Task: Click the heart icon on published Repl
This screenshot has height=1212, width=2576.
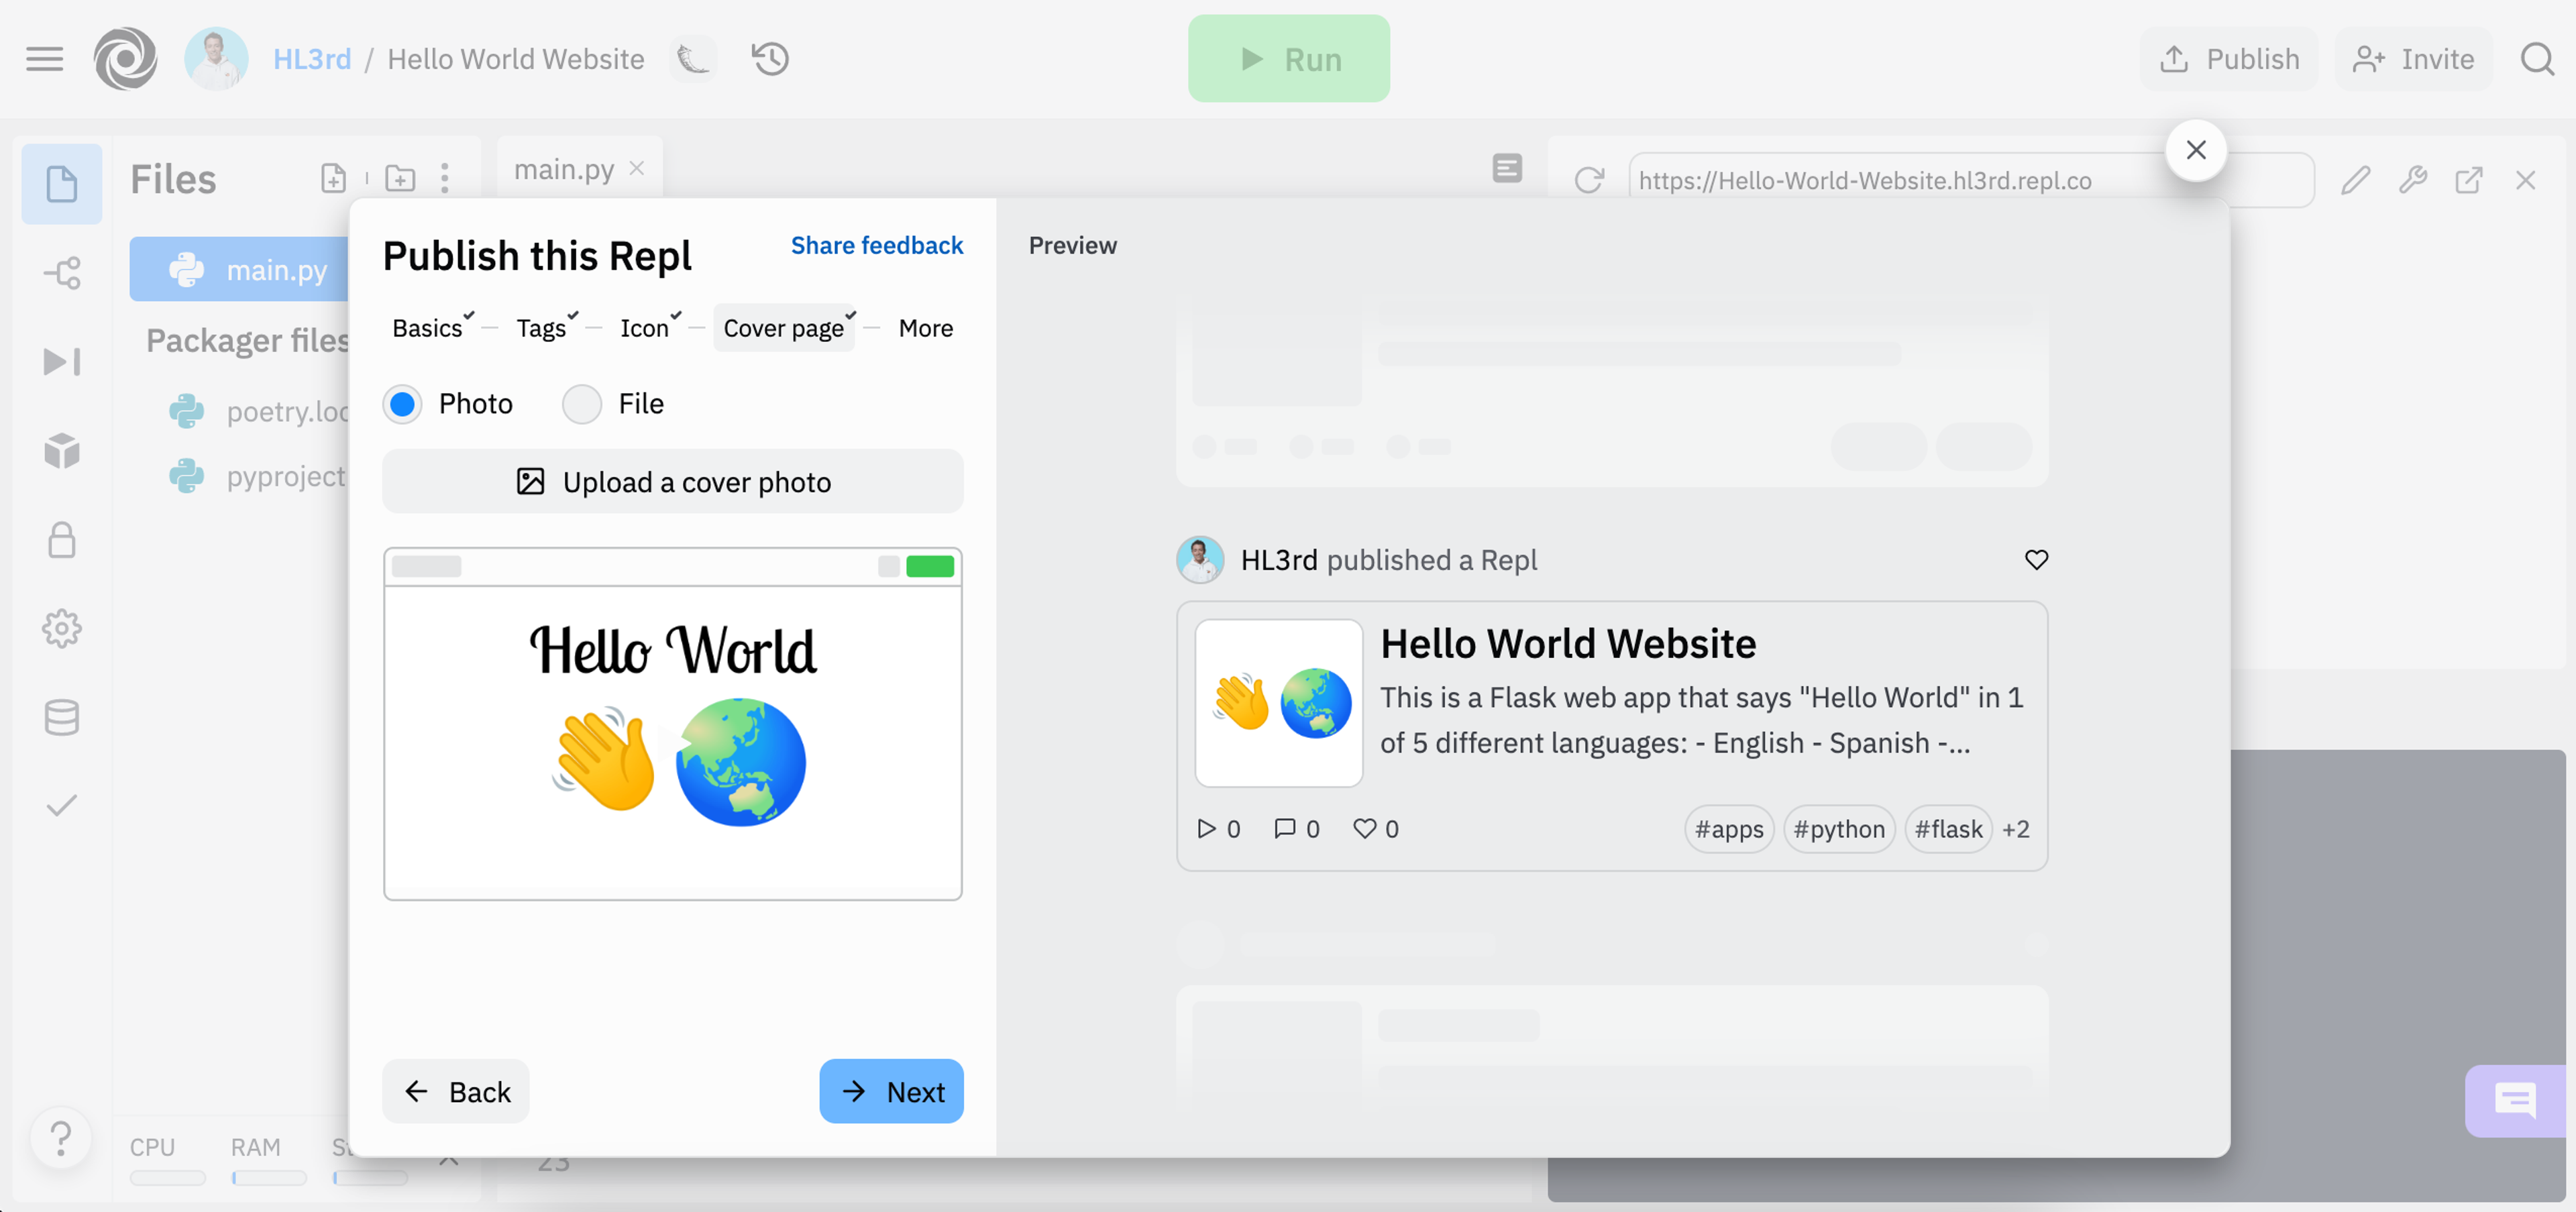Action: pyautogui.click(x=2036, y=560)
